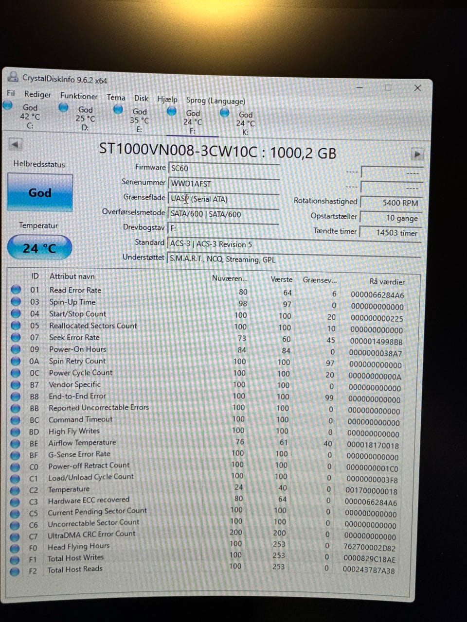Click the God health status button
The height and width of the screenshot is (622, 467).
[x=40, y=192]
